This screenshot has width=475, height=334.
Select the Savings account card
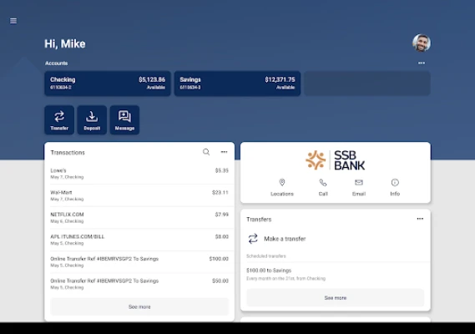pos(237,83)
